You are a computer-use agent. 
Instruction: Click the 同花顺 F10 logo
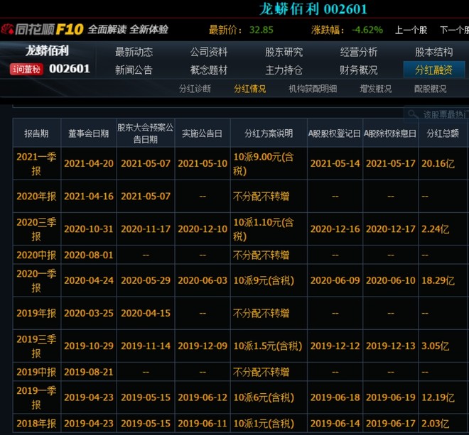click(42, 29)
